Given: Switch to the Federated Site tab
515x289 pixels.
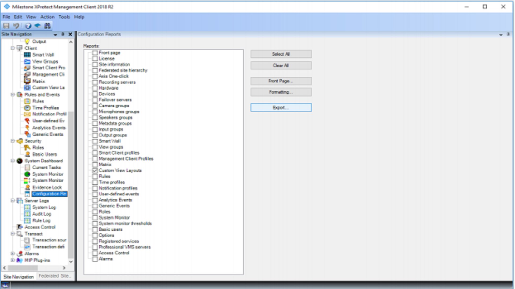Looking at the screenshot, I should (55, 276).
